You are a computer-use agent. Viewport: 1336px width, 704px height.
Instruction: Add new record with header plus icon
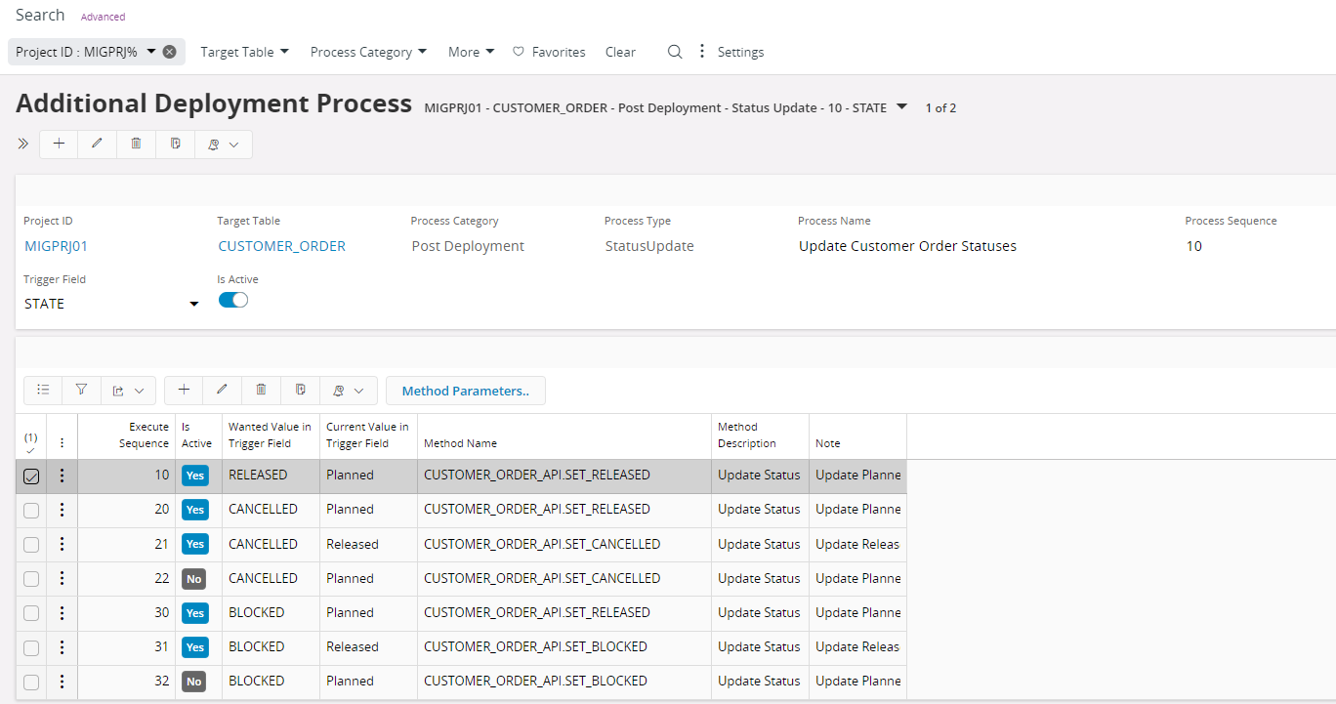59,144
